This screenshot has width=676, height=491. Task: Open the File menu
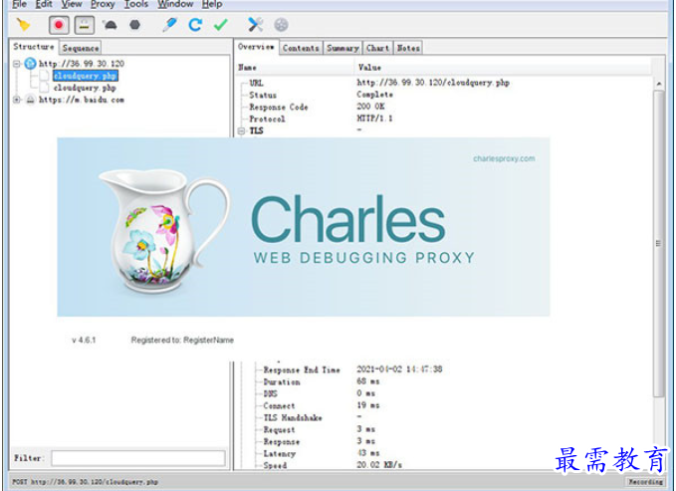(x=20, y=4)
